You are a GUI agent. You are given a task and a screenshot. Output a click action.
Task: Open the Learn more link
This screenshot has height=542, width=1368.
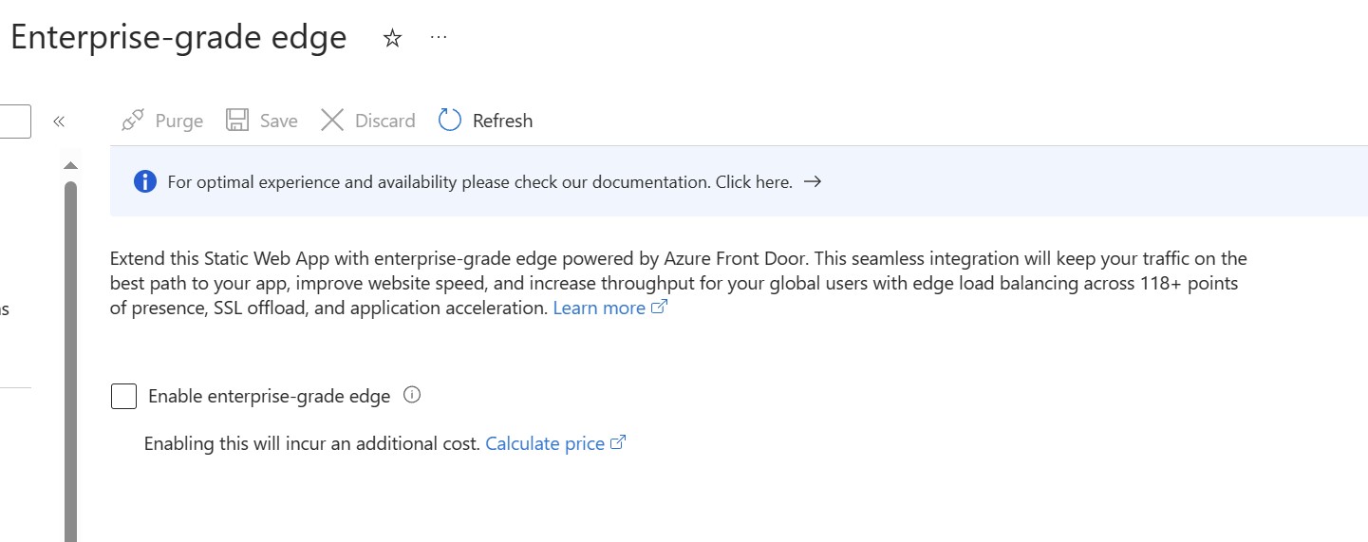[x=610, y=308]
